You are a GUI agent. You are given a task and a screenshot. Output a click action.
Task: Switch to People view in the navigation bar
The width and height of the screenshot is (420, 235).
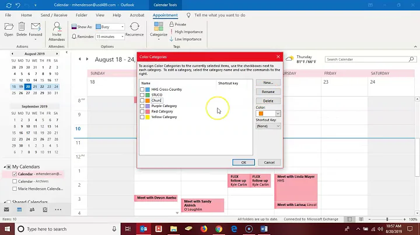[x=32, y=209]
